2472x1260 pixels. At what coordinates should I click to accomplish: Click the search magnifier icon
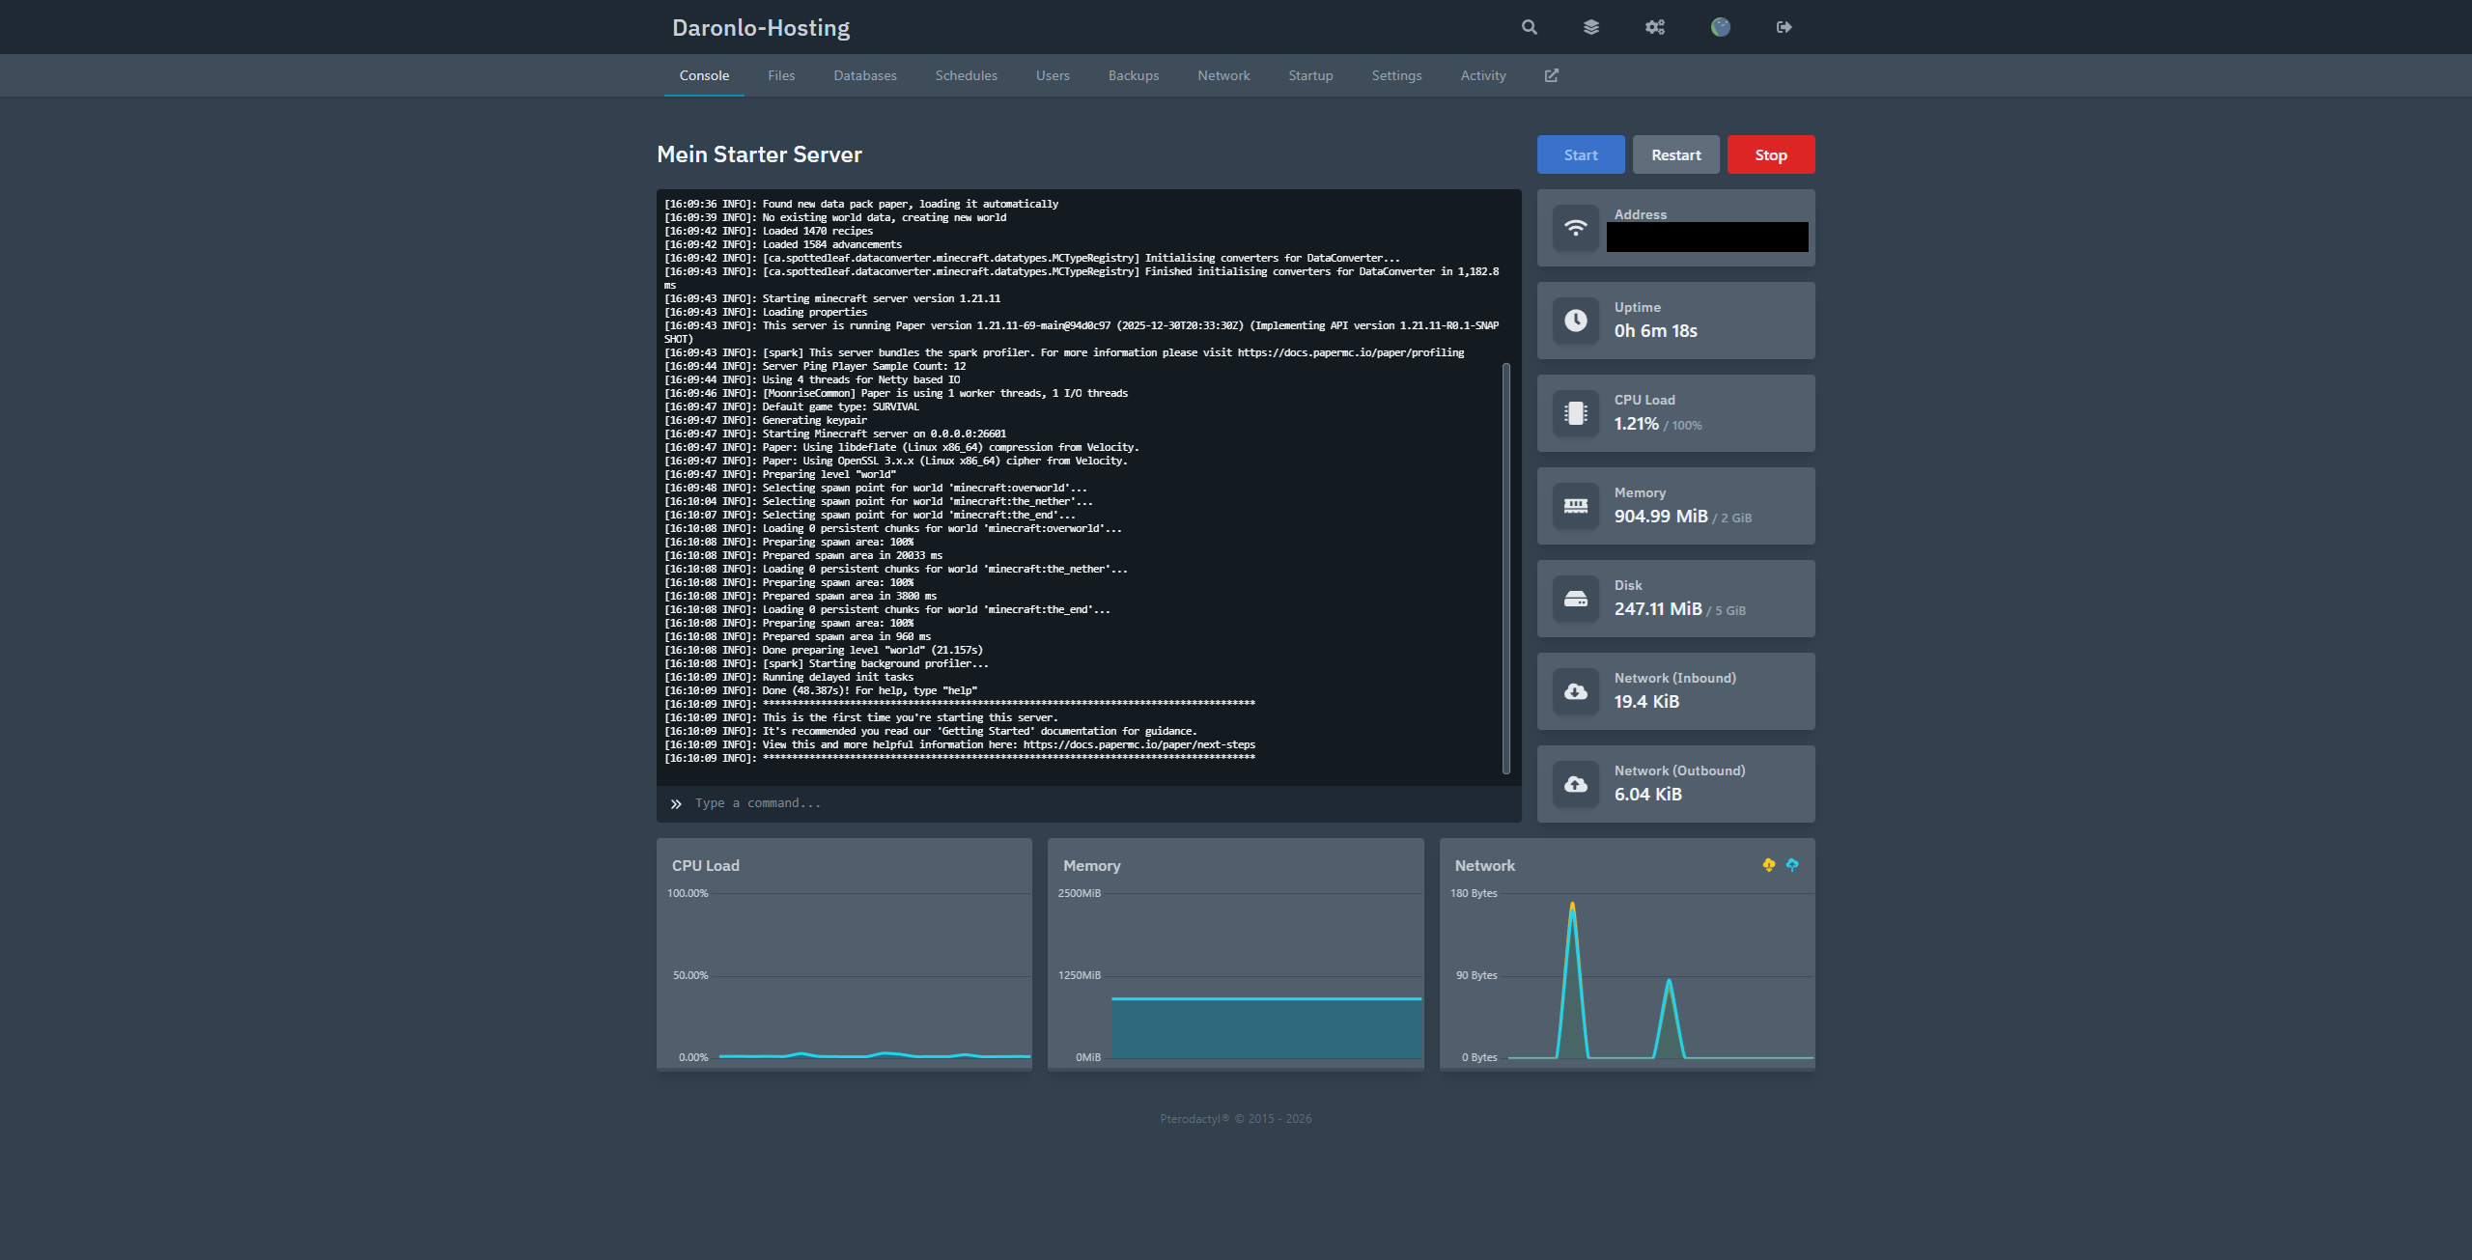tap(1530, 27)
